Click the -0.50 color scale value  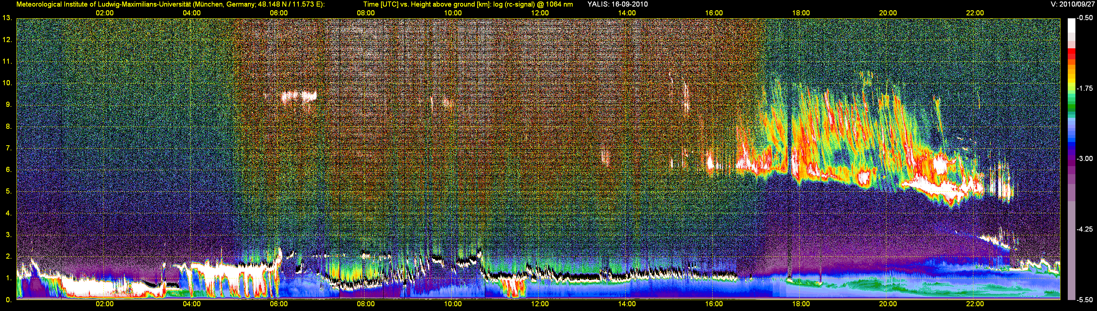(x=1085, y=18)
